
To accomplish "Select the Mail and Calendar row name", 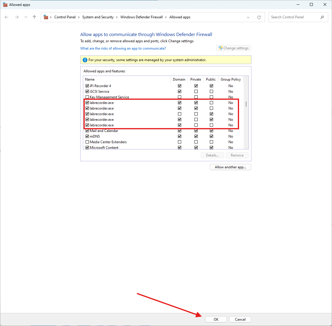I will point(104,131).
